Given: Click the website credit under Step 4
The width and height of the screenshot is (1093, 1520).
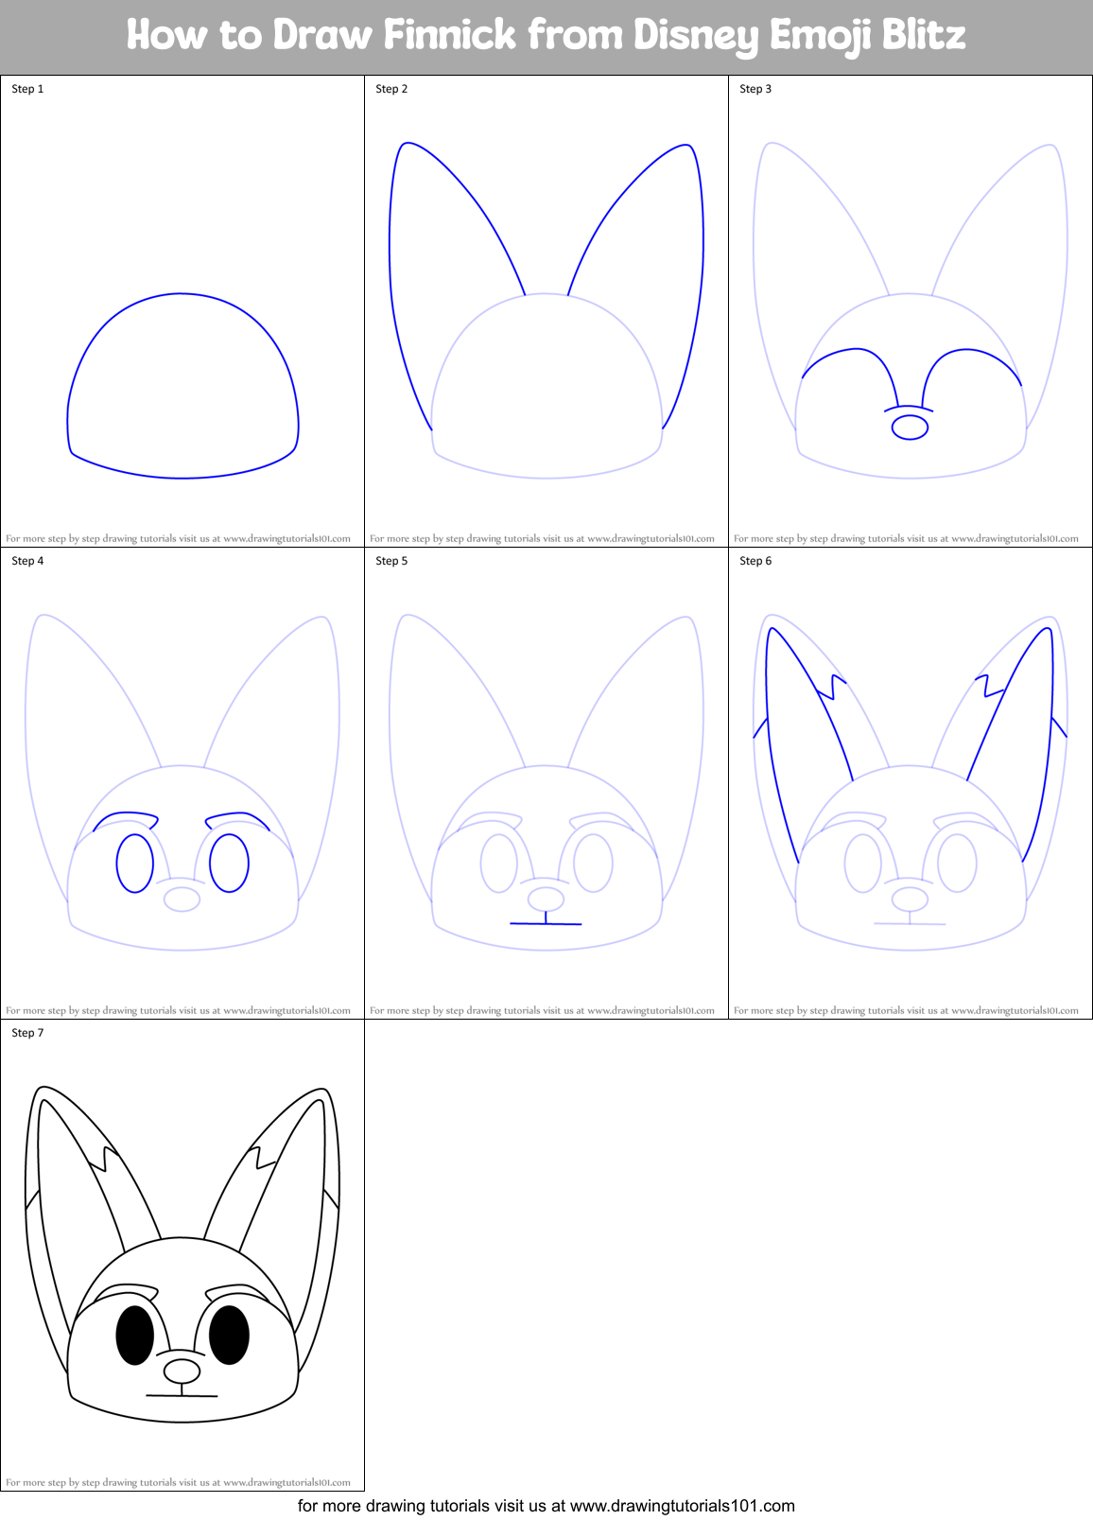Looking at the screenshot, I should pyautogui.click(x=179, y=1010).
